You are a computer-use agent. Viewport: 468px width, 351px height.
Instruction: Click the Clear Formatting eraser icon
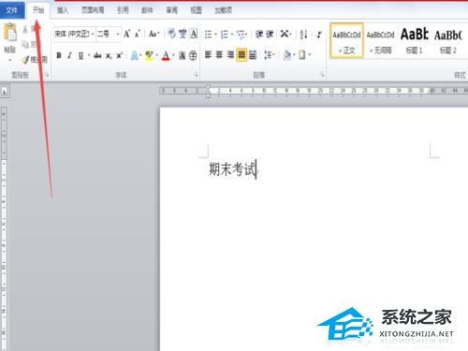tap(171, 33)
